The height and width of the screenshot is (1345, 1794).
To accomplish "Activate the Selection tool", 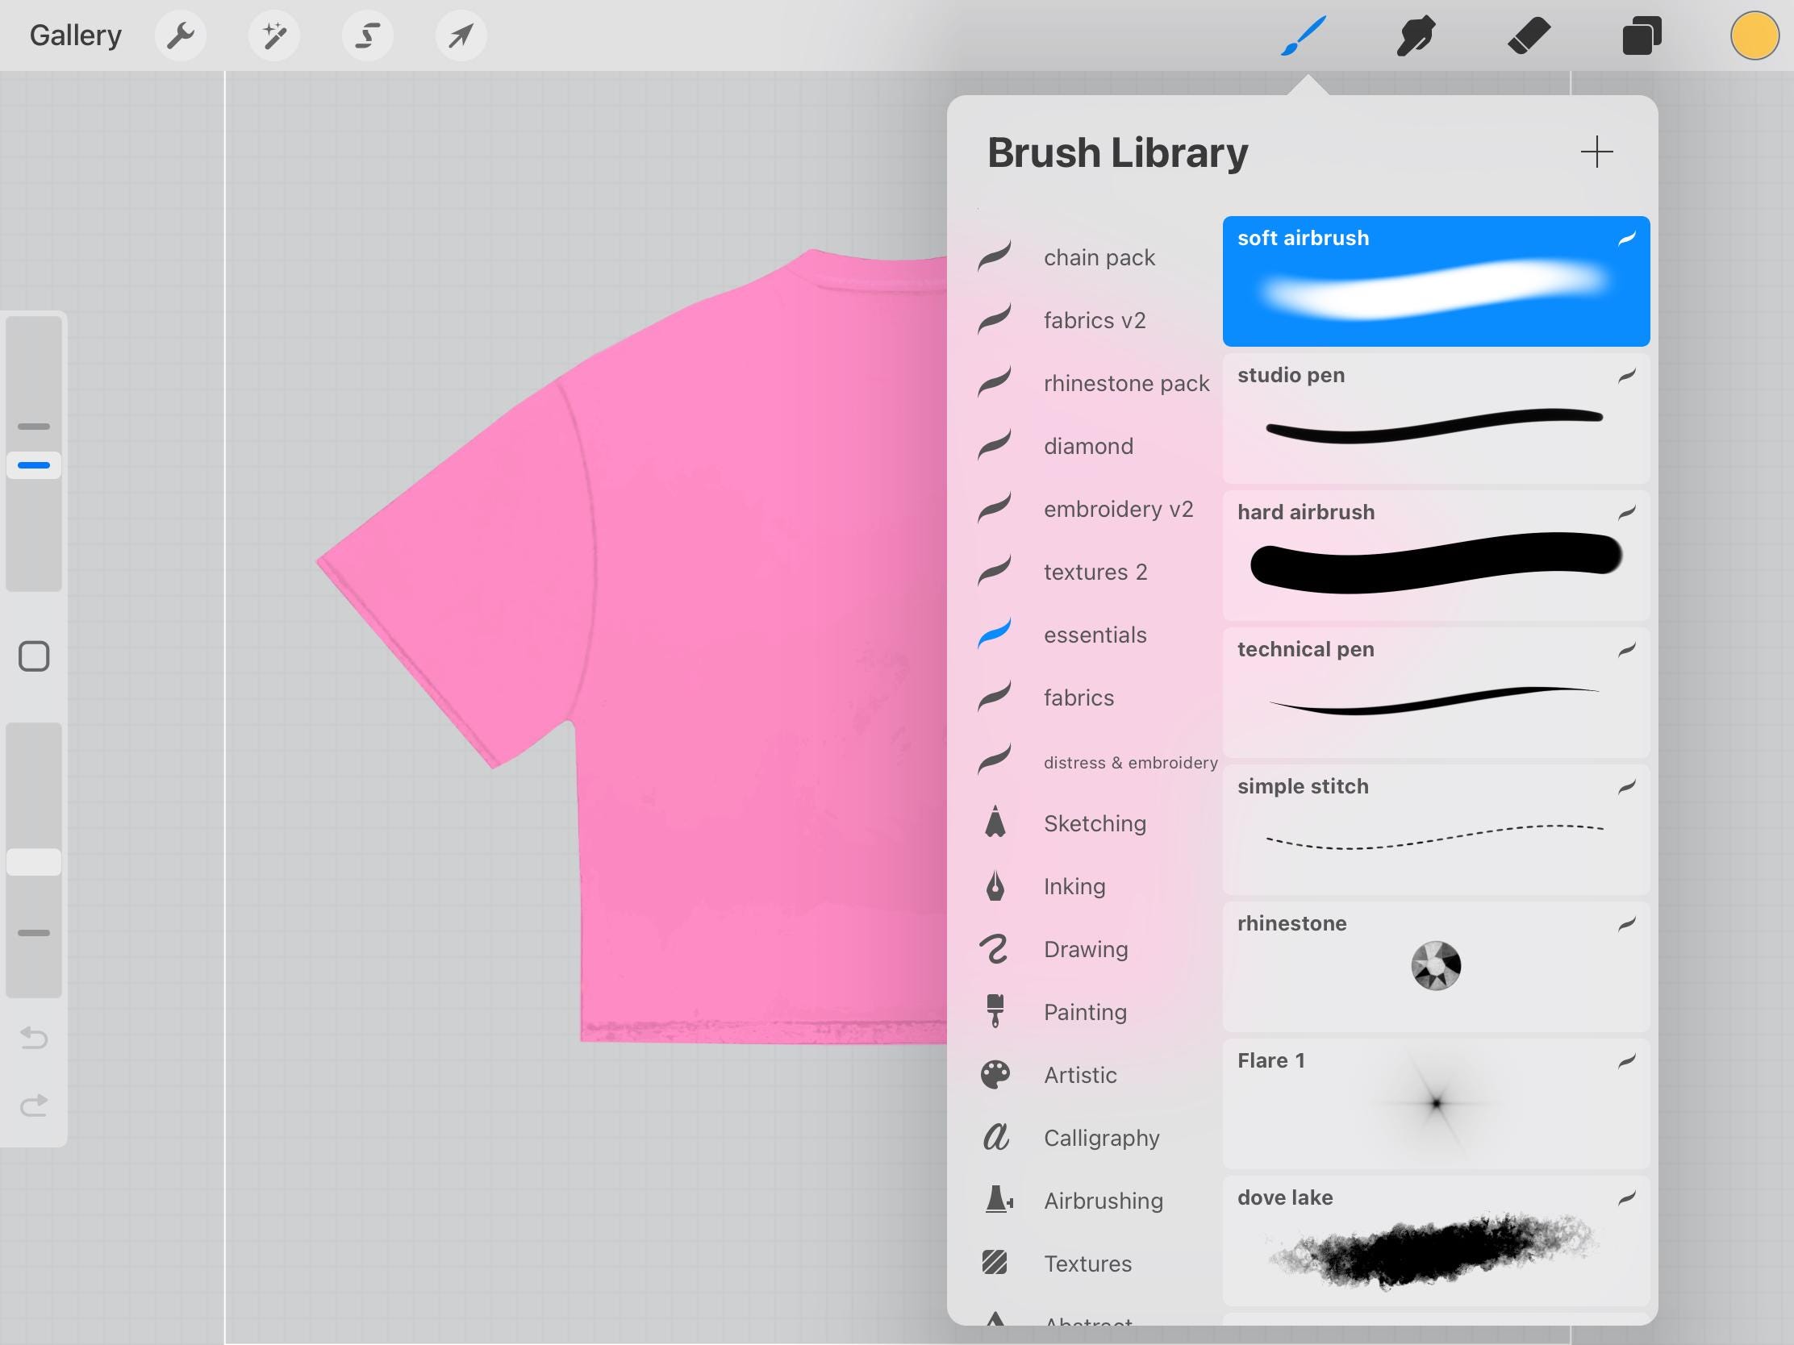I will pos(367,35).
